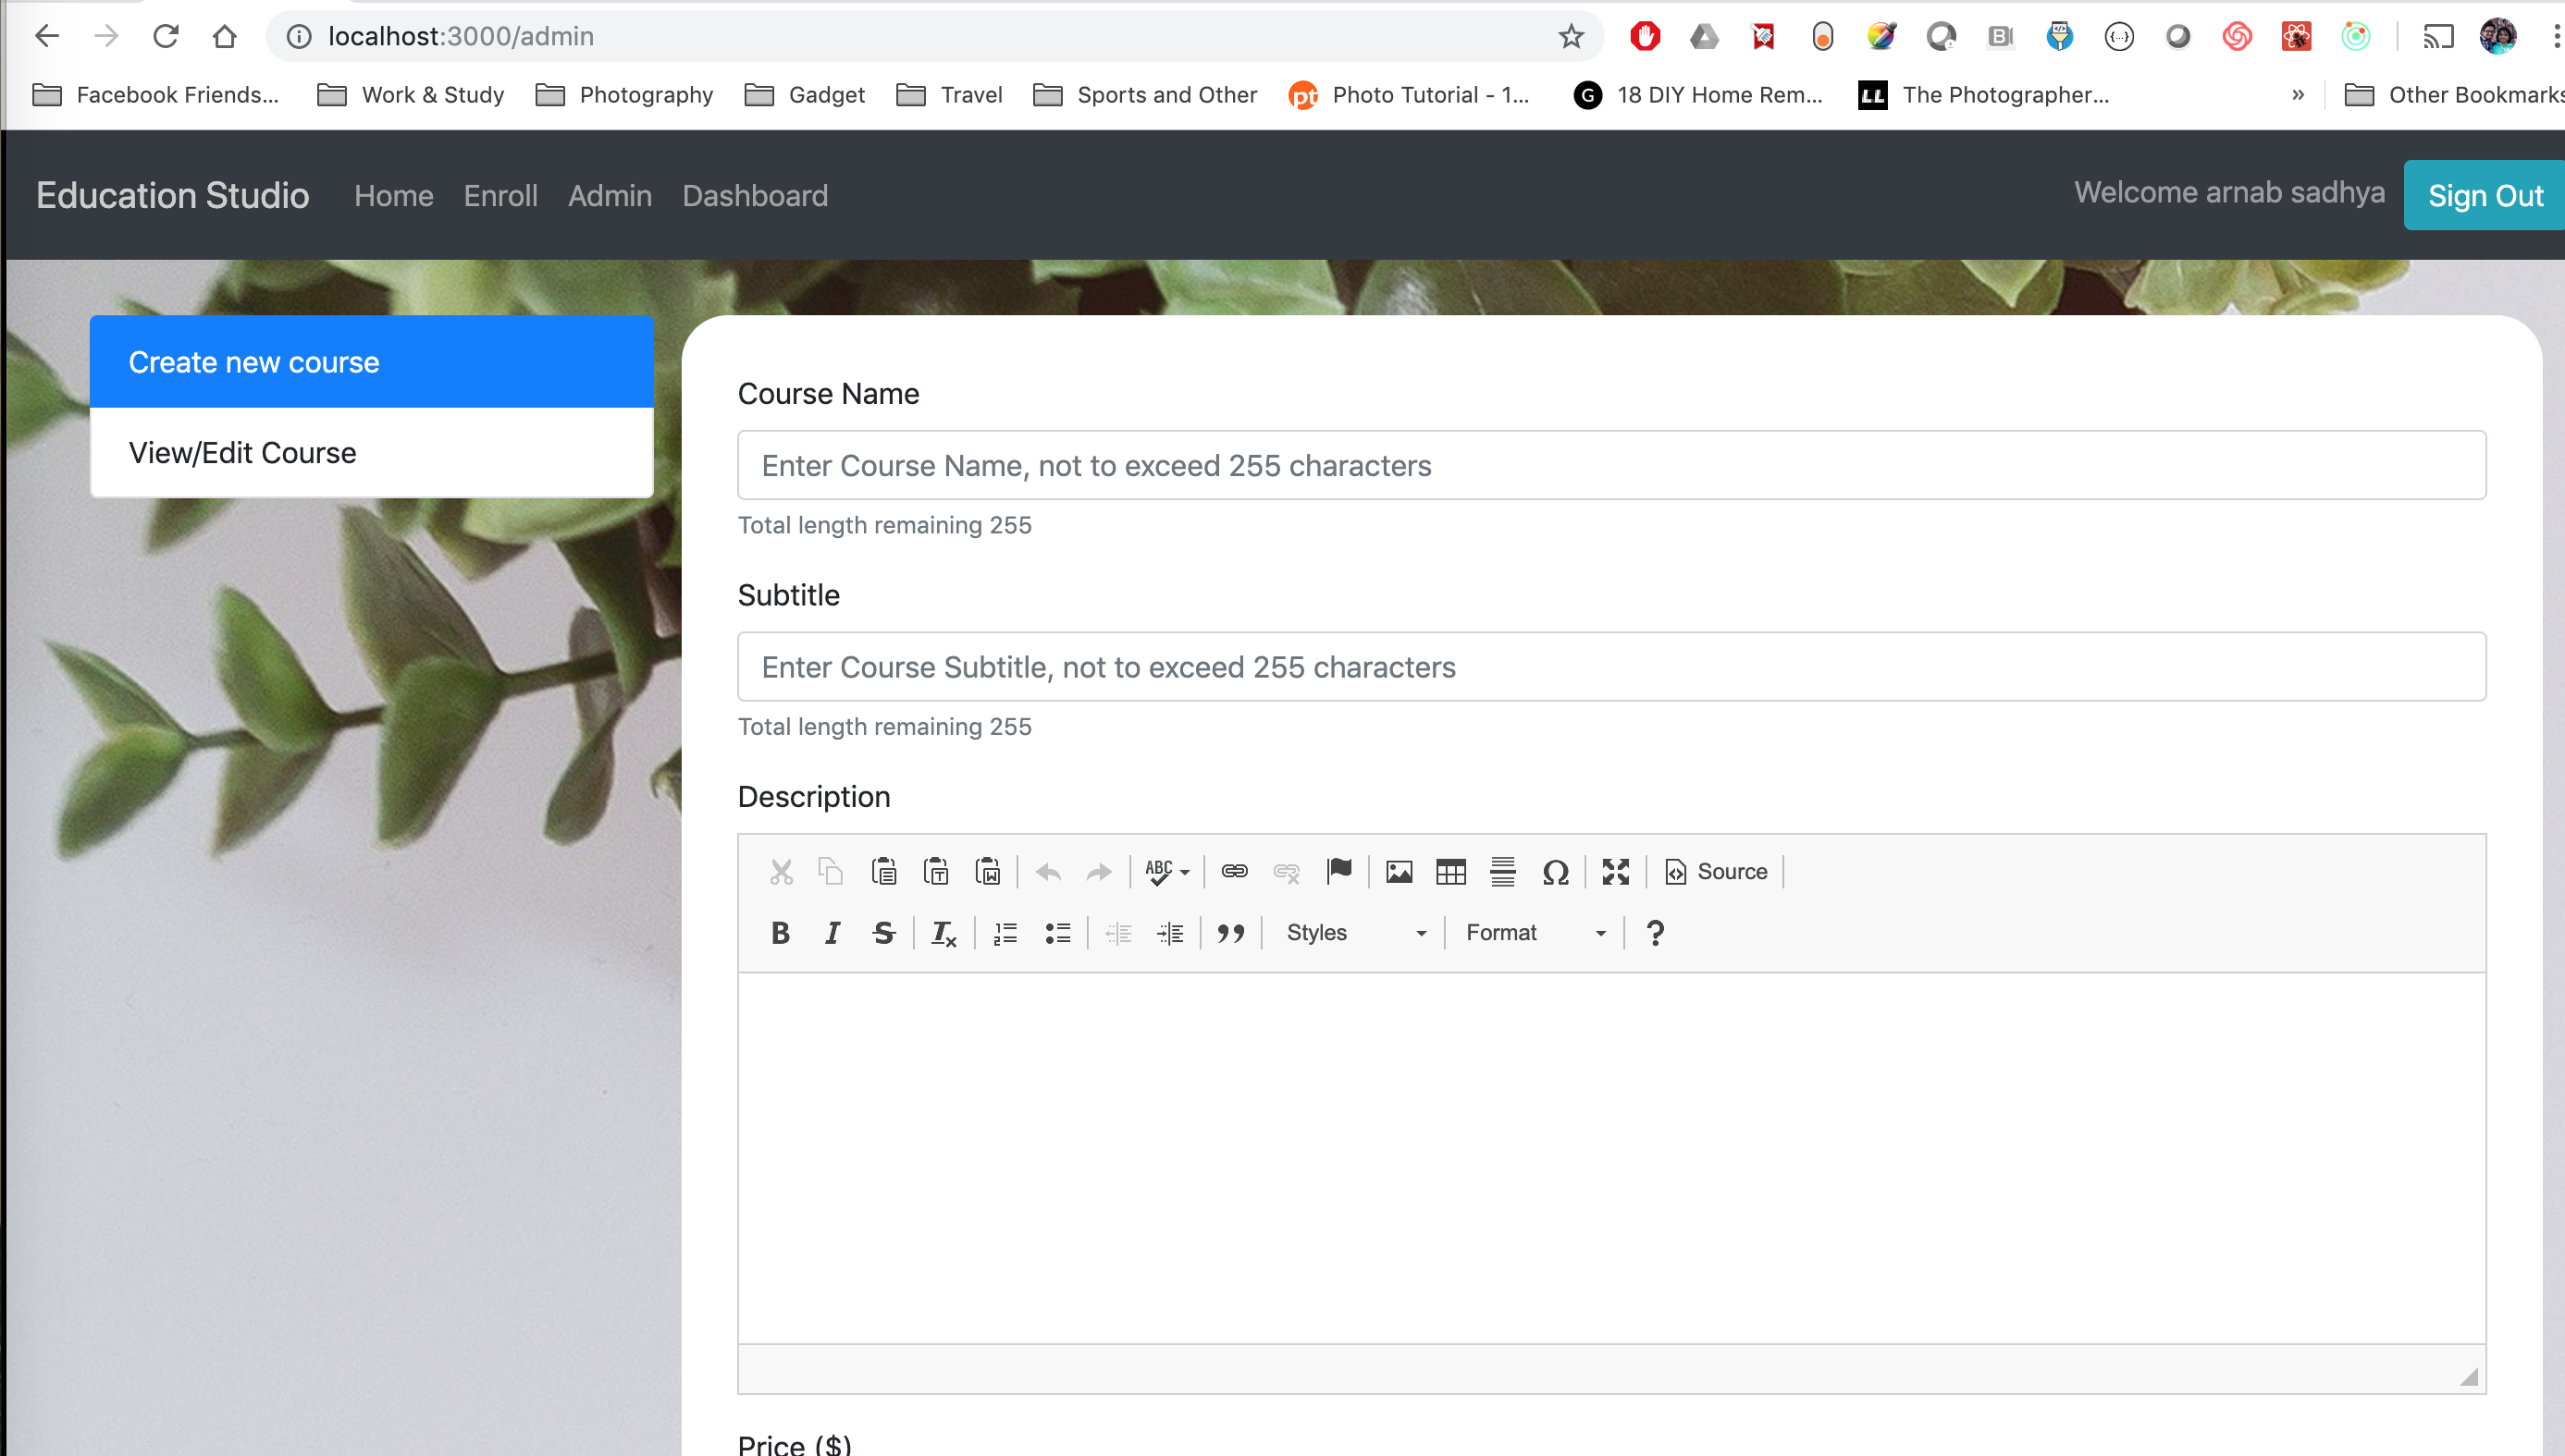Click inside the Course Name input field

[x=1610, y=465]
